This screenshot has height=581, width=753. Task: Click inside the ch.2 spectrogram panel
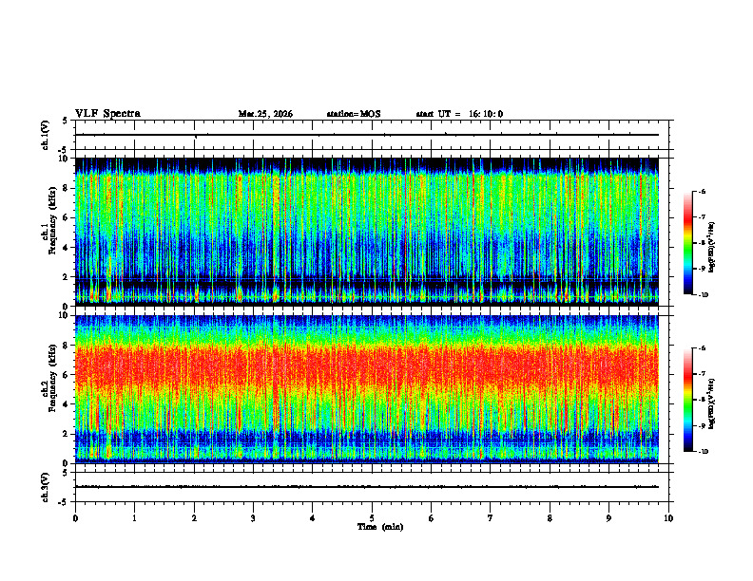click(x=367, y=389)
